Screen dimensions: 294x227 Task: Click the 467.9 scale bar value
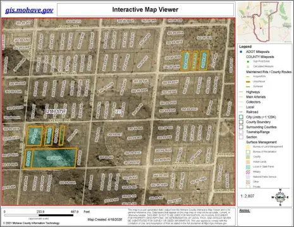[x=74, y=212]
